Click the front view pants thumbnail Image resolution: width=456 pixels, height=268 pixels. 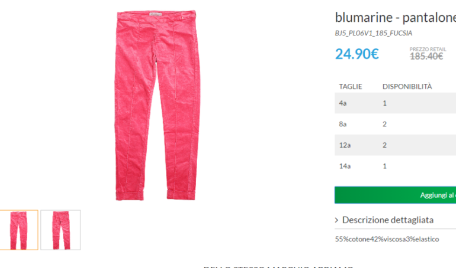click(19, 230)
